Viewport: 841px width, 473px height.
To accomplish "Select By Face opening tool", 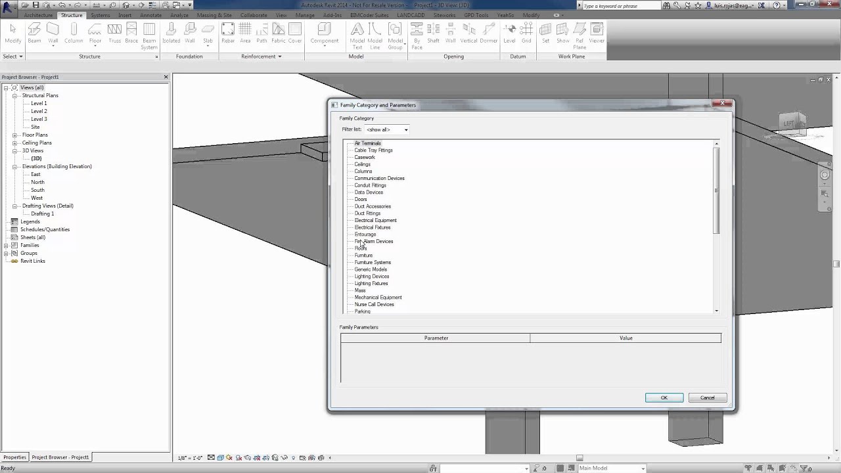I will click(417, 36).
